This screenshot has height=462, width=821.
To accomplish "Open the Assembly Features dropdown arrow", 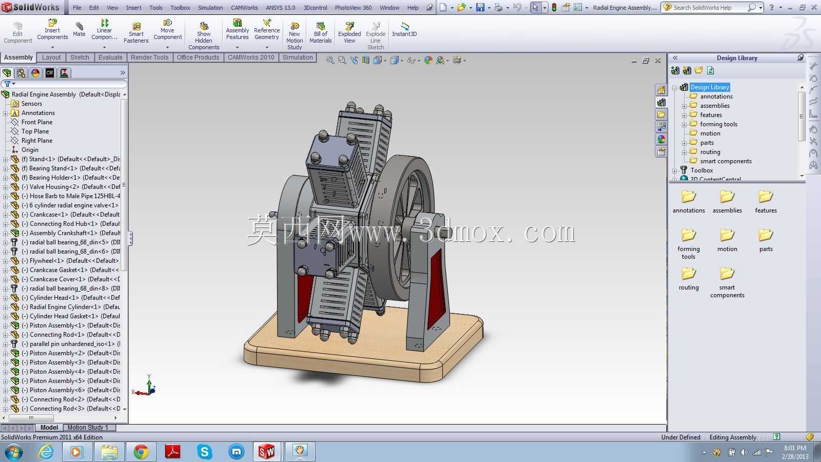I will 237,47.
